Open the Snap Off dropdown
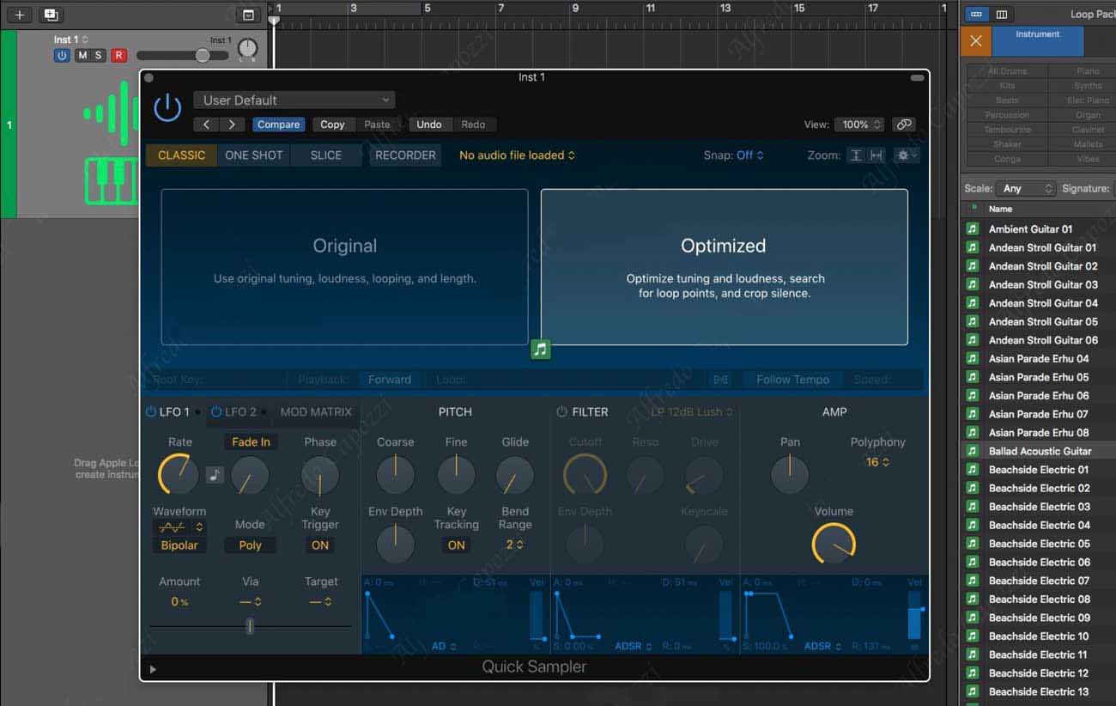 tap(733, 155)
